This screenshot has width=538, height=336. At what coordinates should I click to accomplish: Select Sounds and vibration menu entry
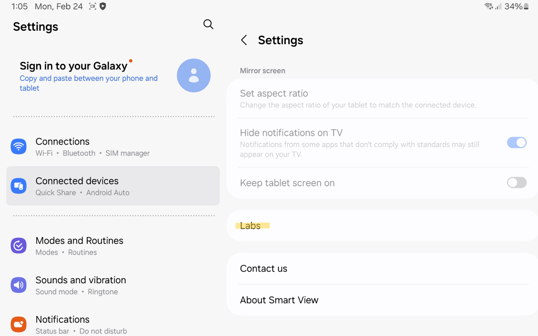81,280
